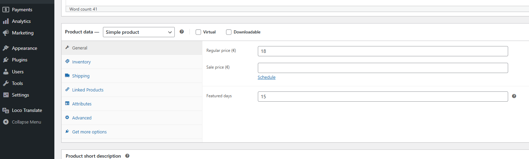Click help icon beside Featured days field
This screenshot has height=159, width=529.
click(x=514, y=96)
